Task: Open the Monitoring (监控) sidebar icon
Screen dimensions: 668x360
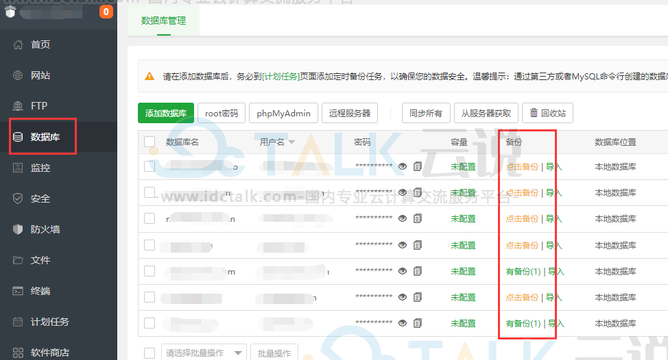Action: (19, 168)
